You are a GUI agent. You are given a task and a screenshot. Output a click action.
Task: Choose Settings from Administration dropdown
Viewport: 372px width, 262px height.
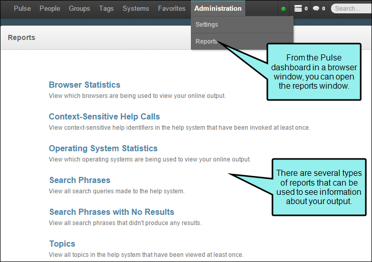click(242, 25)
